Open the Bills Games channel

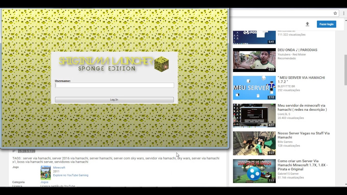coord(285,142)
